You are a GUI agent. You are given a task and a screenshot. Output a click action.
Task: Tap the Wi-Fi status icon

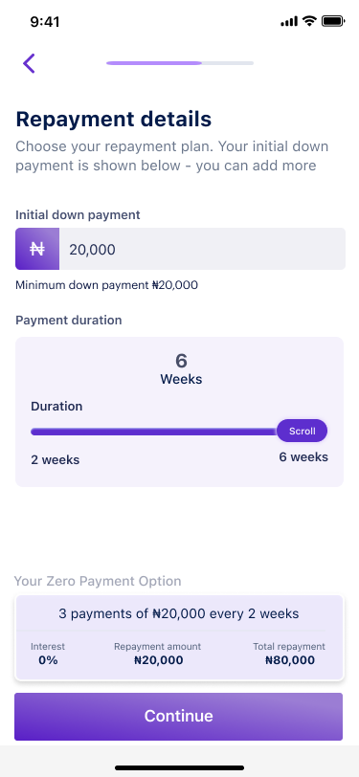tap(309, 21)
